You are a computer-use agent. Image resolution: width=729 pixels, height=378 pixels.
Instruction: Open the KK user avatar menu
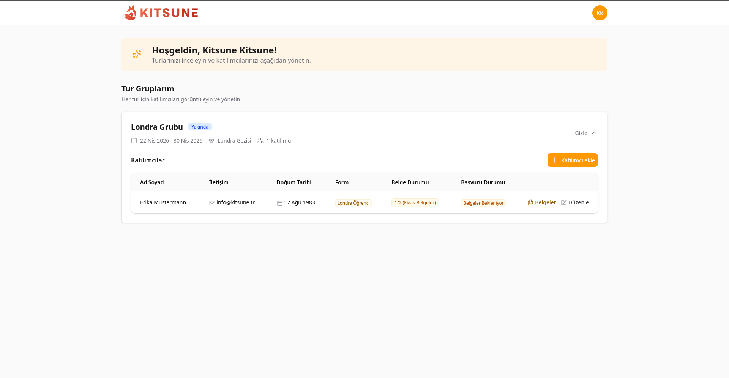click(600, 13)
